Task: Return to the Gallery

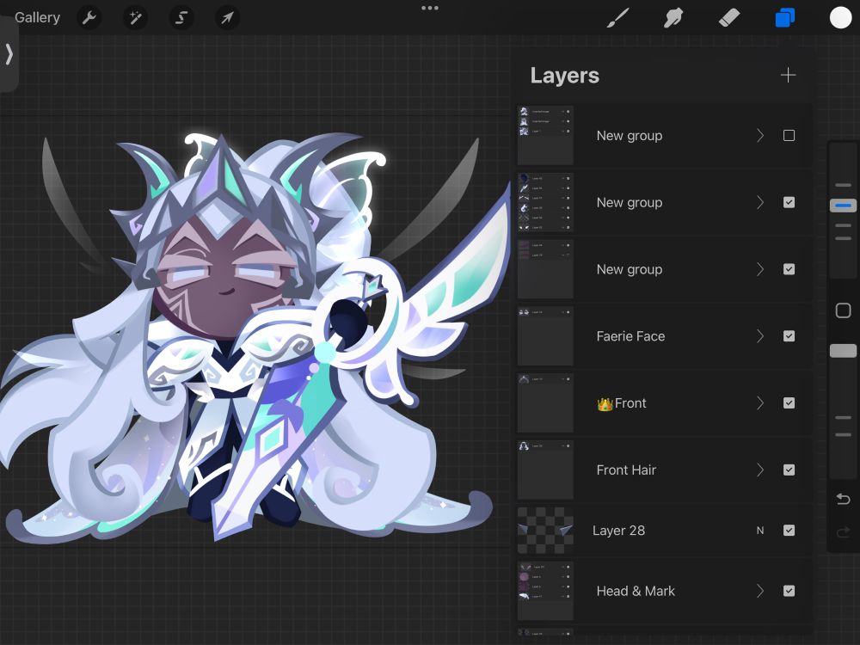Action: coord(37,17)
